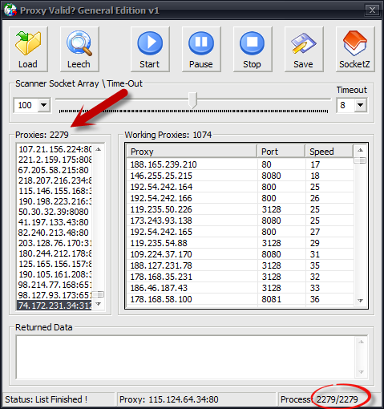384x409 pixels.
Task: Click the application icon in title bar
Action: pos(10,10)
